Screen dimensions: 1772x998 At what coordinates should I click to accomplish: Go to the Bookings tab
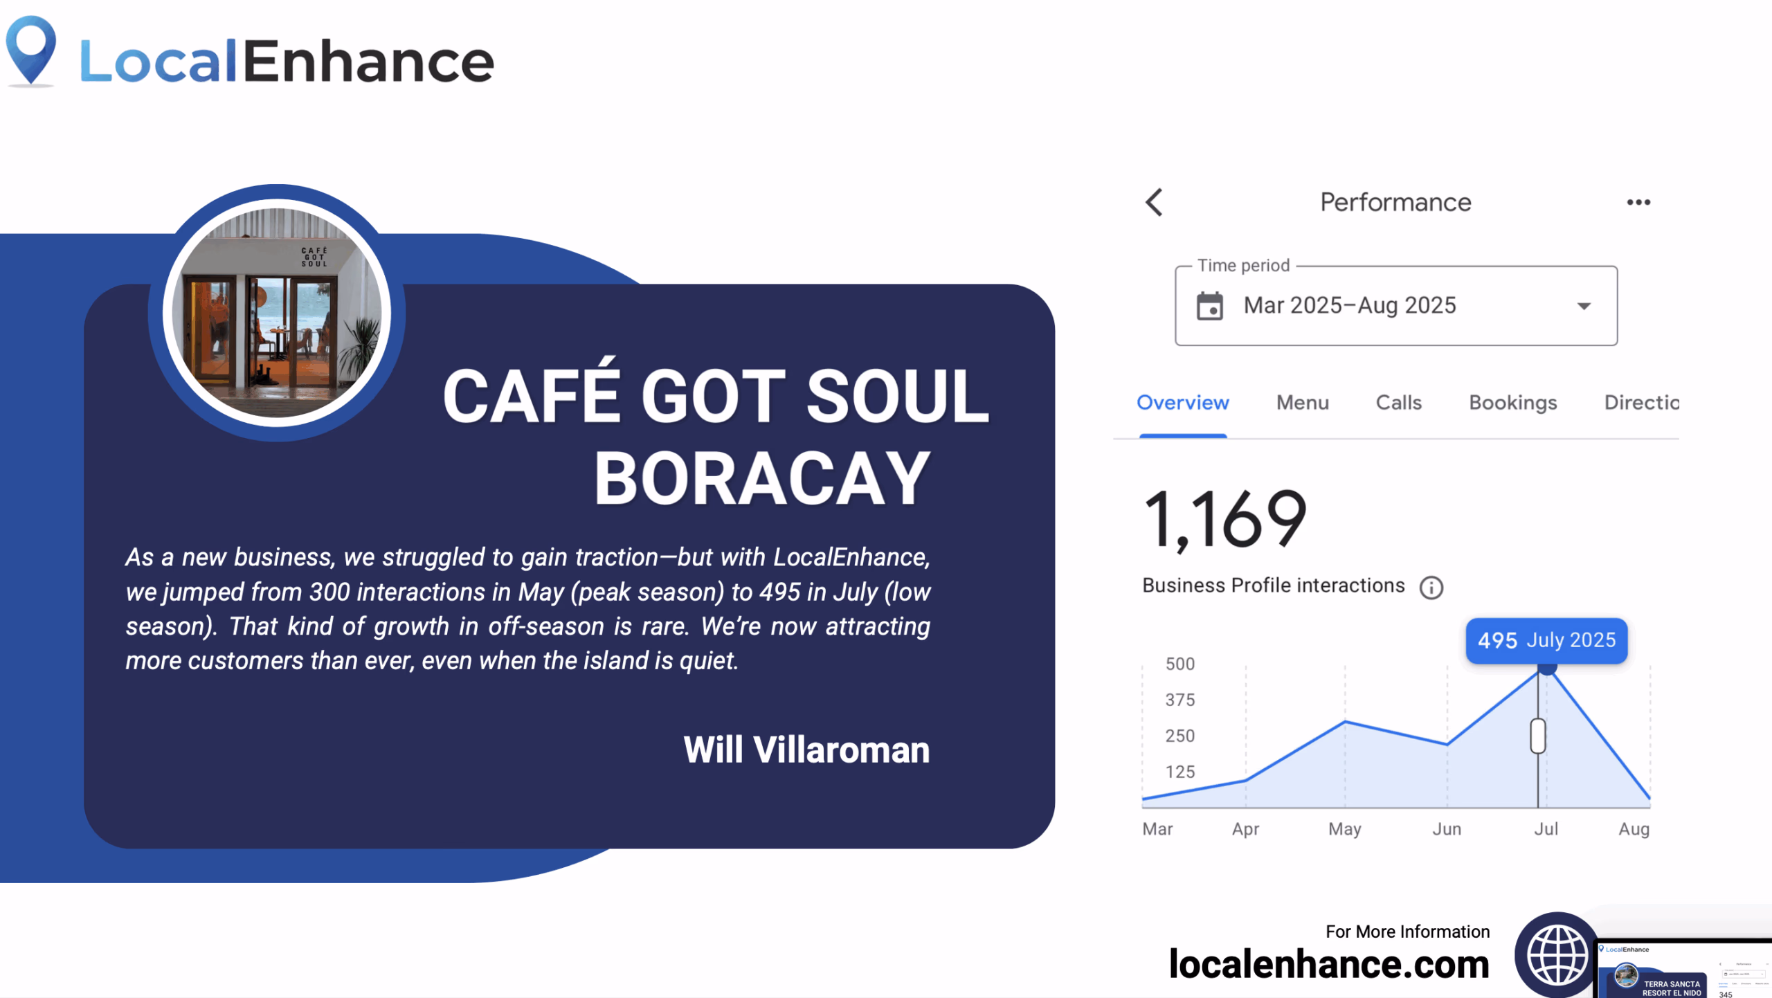(x=1512, y=403)
